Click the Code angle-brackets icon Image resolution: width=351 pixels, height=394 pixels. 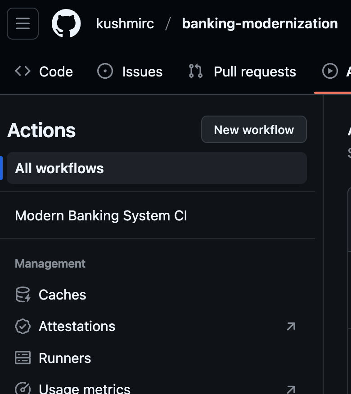(x=23, y=71)
